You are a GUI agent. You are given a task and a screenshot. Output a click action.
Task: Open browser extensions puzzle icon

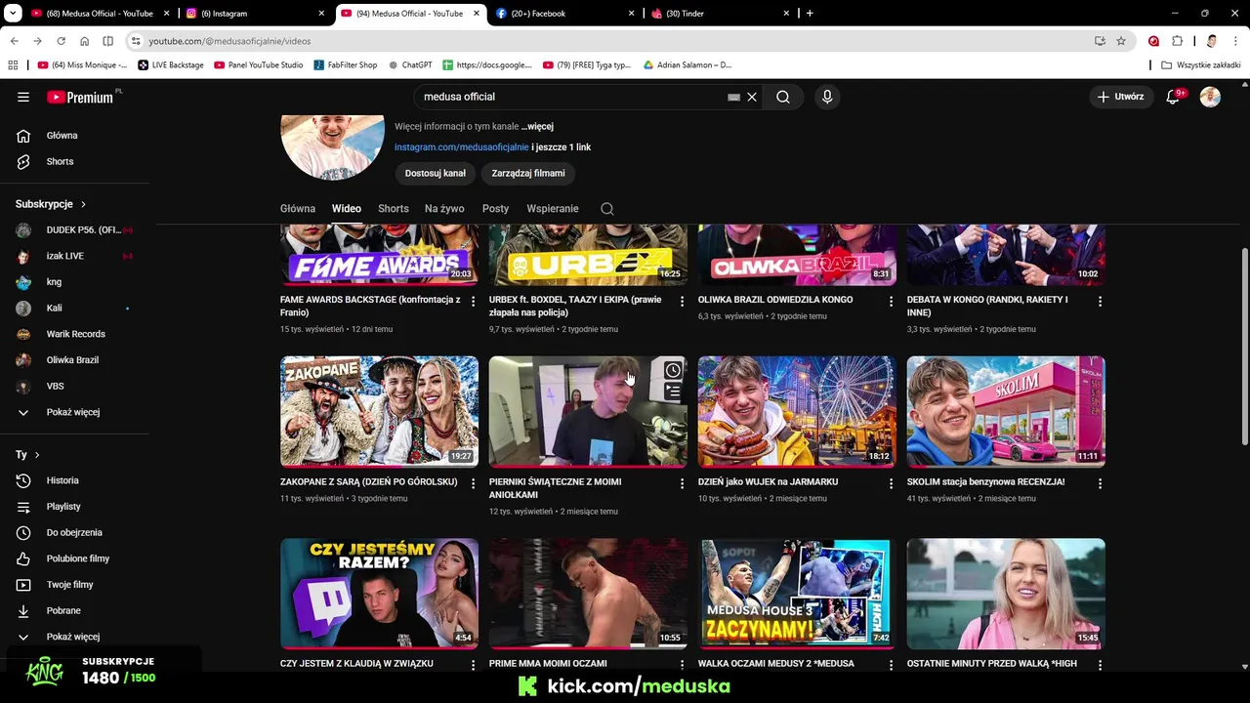[1178, 41]
